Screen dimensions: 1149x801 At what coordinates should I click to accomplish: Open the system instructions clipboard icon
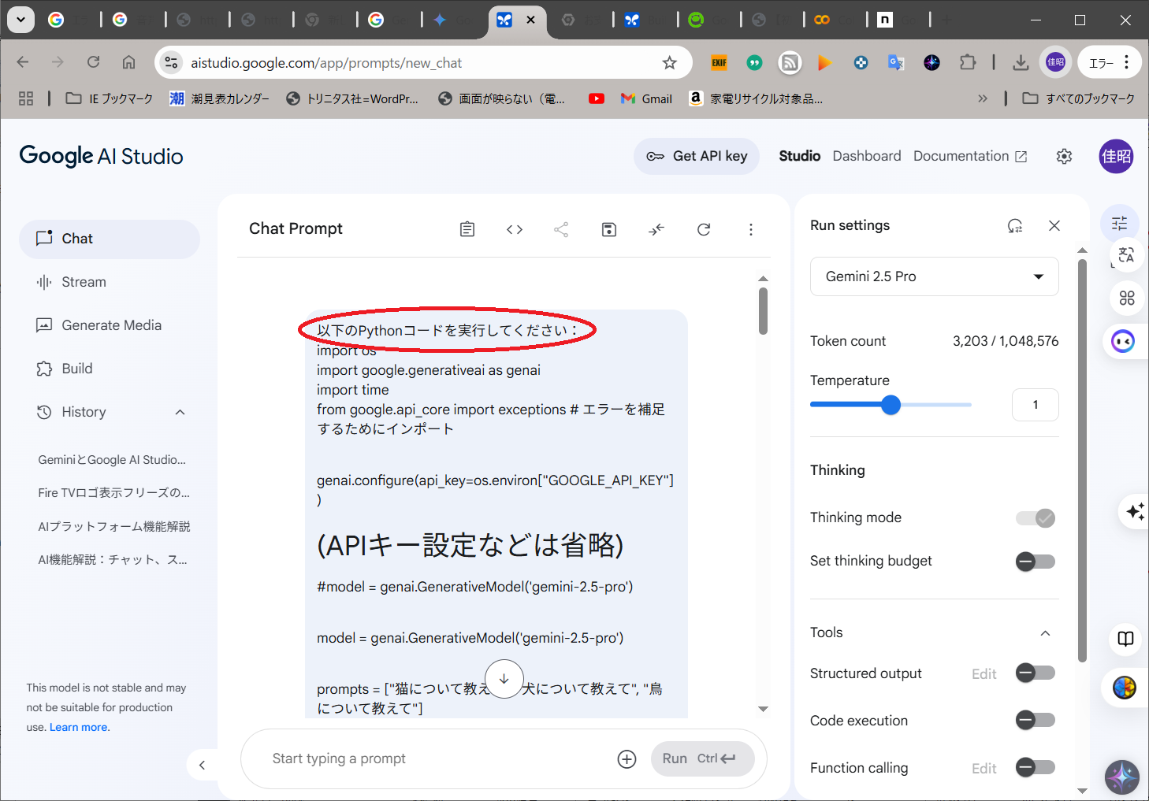pos(467,229)
